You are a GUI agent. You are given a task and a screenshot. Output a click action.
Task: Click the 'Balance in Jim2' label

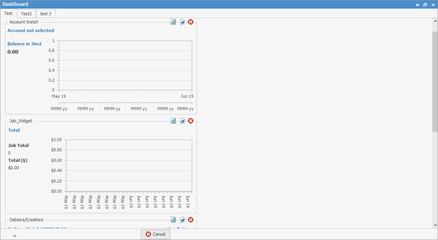(x=25, y=44)
